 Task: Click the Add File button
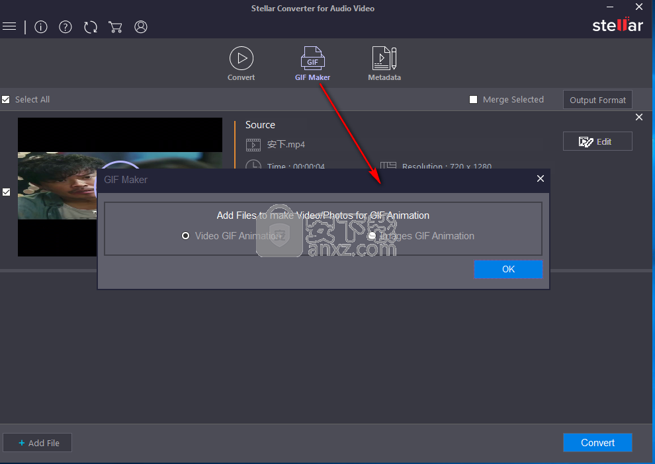tap(38, 443)
